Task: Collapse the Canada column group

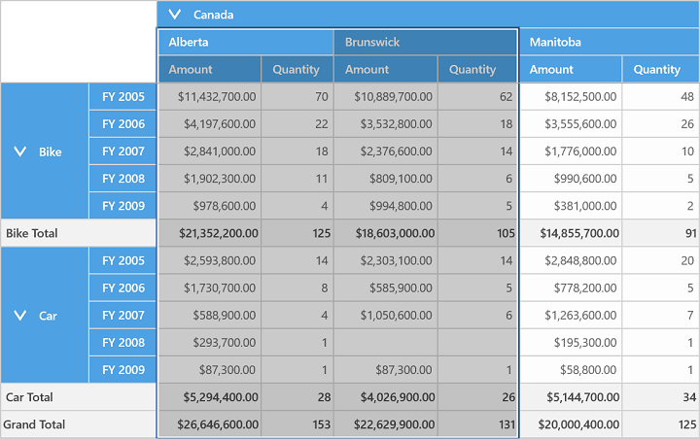Action: click(x=175, y=15)
